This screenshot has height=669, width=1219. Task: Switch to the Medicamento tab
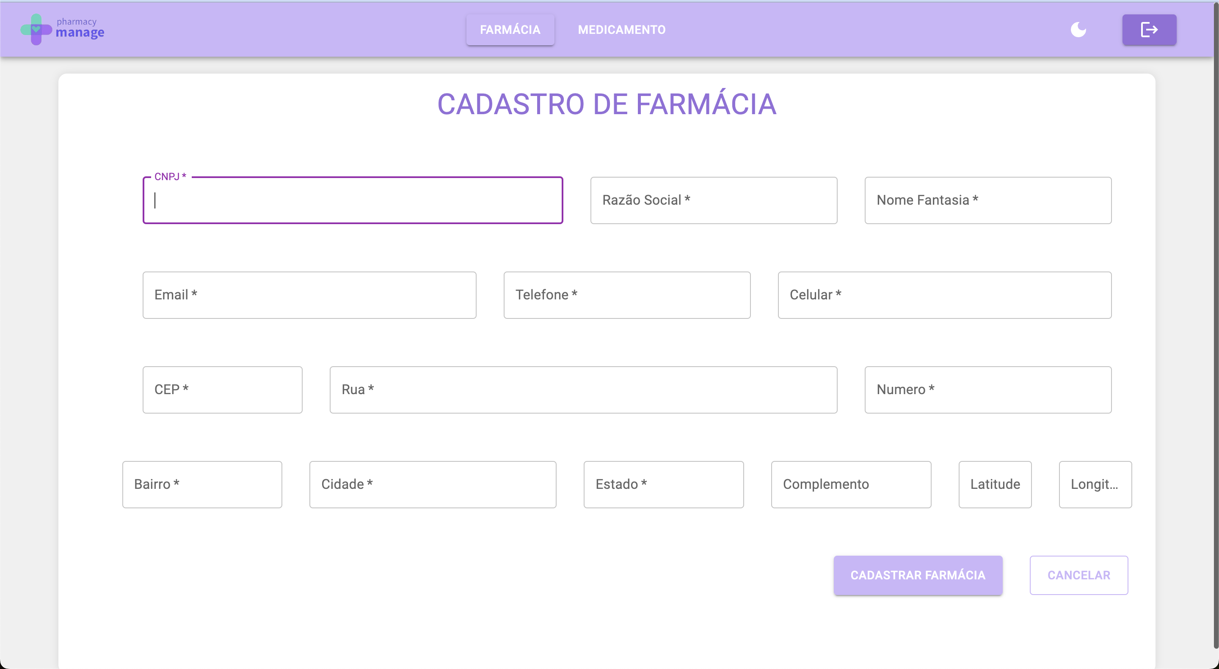coord(621,30)
